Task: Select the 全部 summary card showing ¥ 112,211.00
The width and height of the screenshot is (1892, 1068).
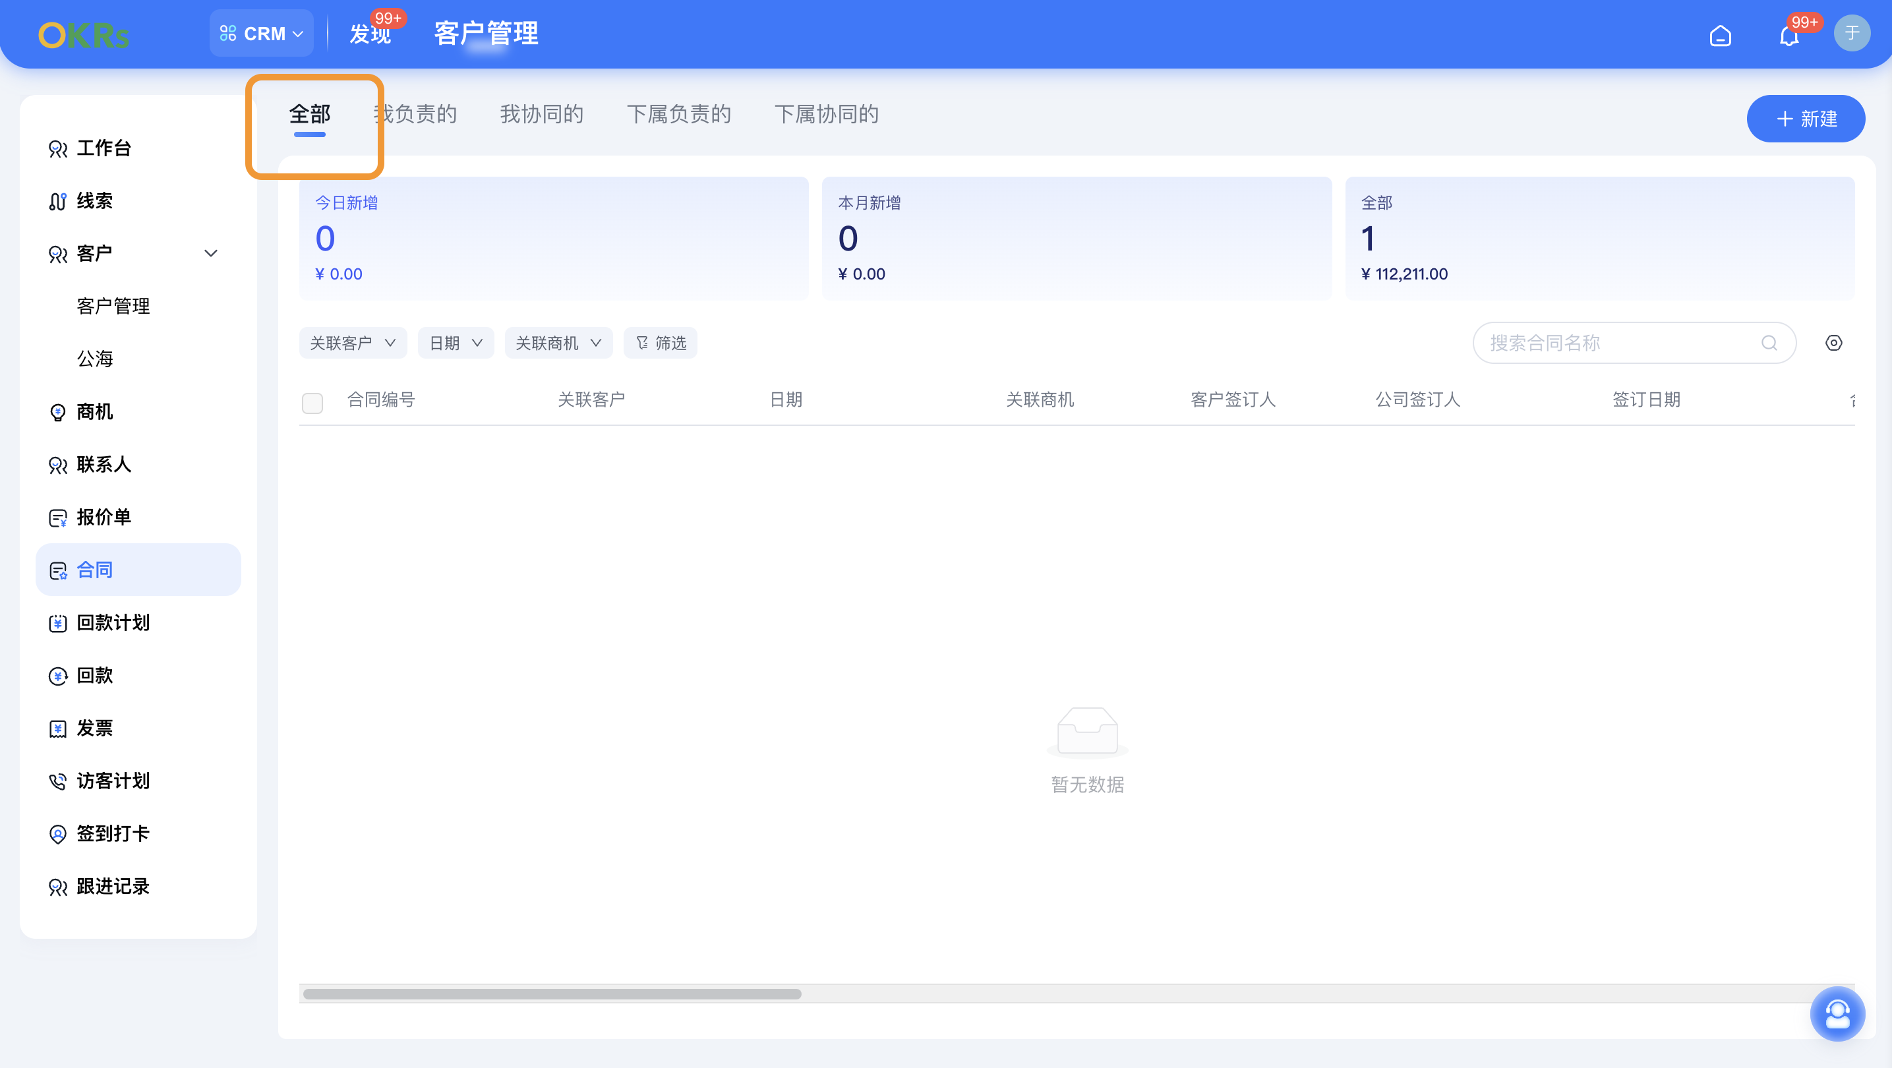Action: [1600, 238]
